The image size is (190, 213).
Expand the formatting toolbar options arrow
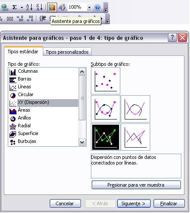click(108, 19)
